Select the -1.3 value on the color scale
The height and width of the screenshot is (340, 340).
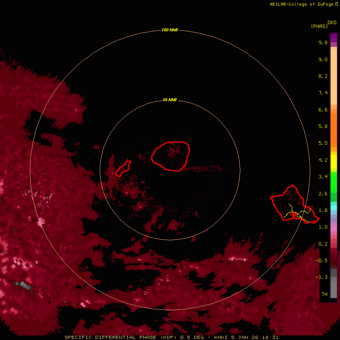coord(321,277)
